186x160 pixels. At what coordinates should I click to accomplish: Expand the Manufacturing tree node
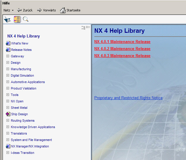8,69
